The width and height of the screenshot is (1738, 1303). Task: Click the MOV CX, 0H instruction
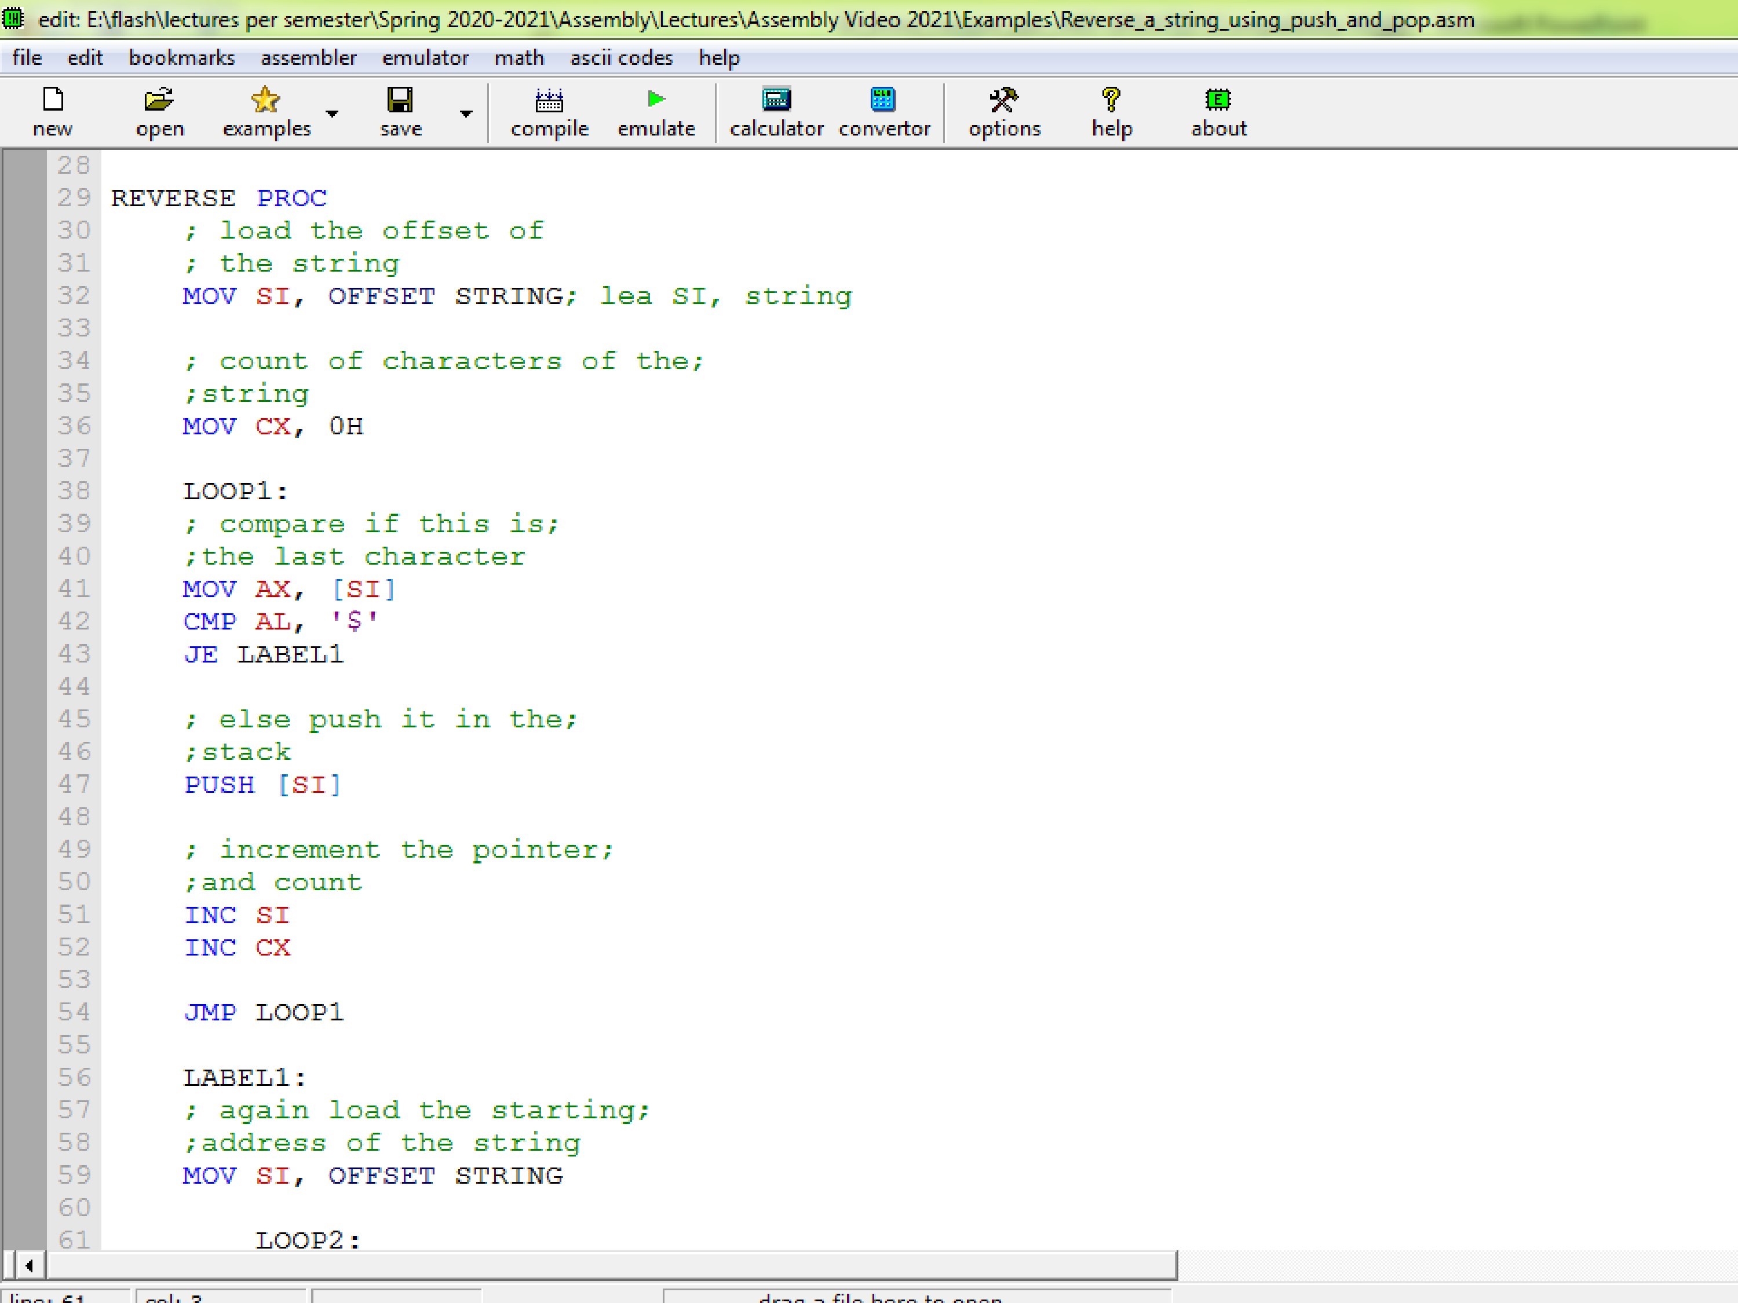coord(273,426)
